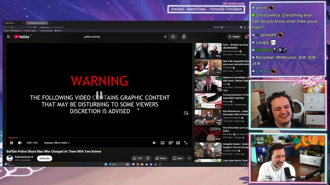This screenshot has height=185, width=330.
Task: Like the video (7.3k)
Action: 137,158
